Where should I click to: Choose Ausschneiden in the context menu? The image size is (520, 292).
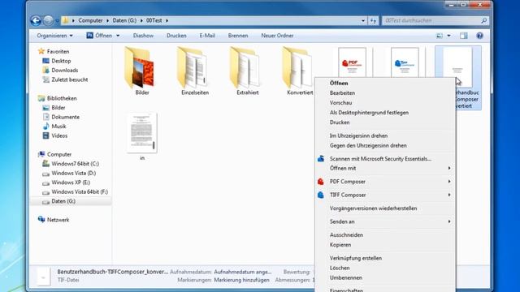pos(346,234)
